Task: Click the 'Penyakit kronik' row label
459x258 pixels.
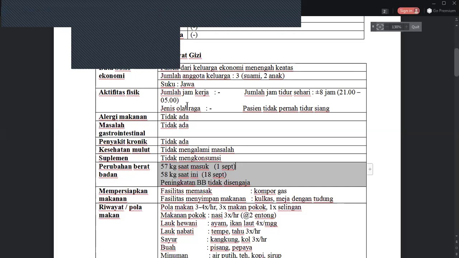Action: [x=123, y=142]
